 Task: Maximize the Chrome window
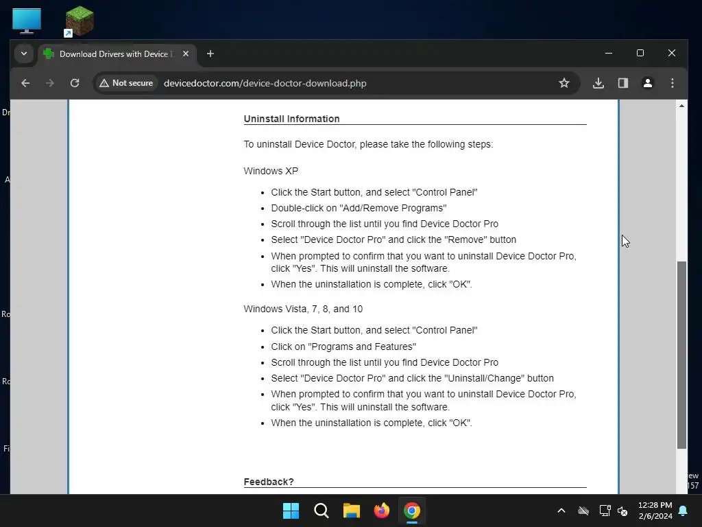pos(640,53)
